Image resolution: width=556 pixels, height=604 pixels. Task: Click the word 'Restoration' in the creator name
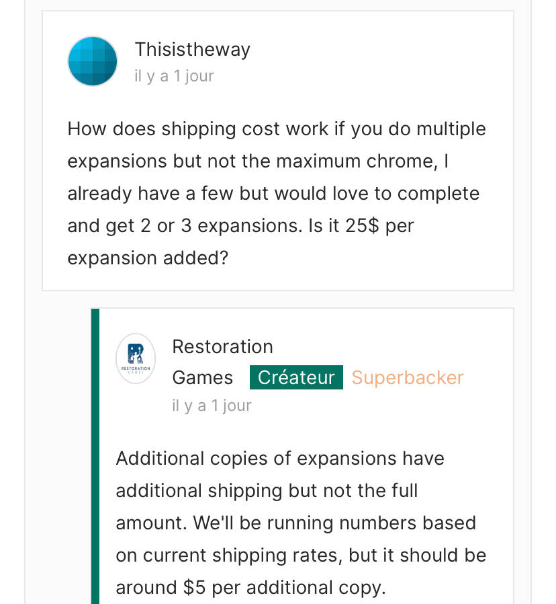coord(222,346)
